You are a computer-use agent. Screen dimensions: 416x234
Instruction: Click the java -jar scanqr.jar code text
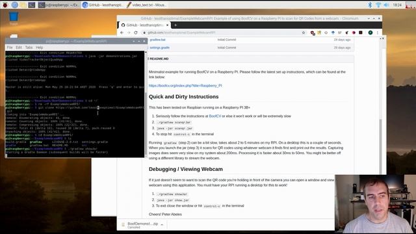click(175, 129)
